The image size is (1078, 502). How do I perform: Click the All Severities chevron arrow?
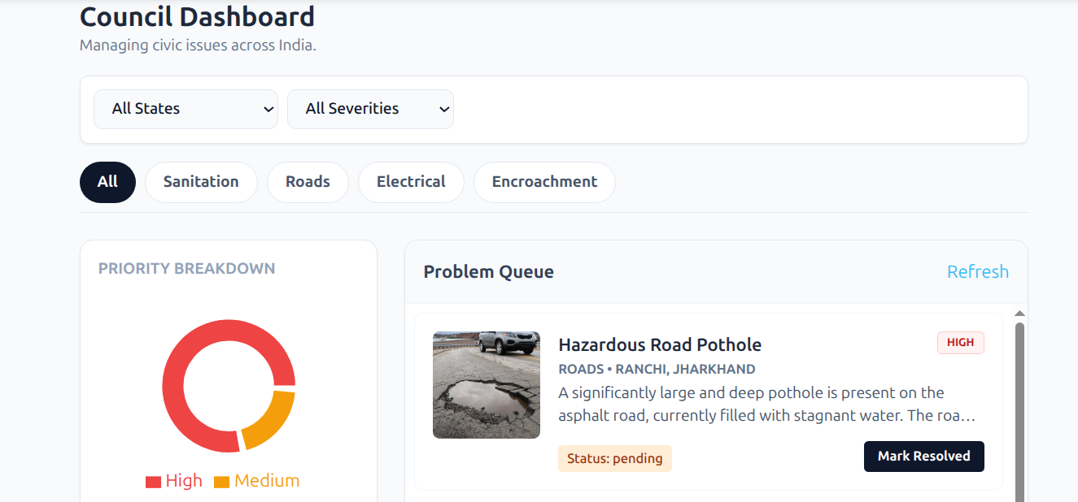[444, 109]
